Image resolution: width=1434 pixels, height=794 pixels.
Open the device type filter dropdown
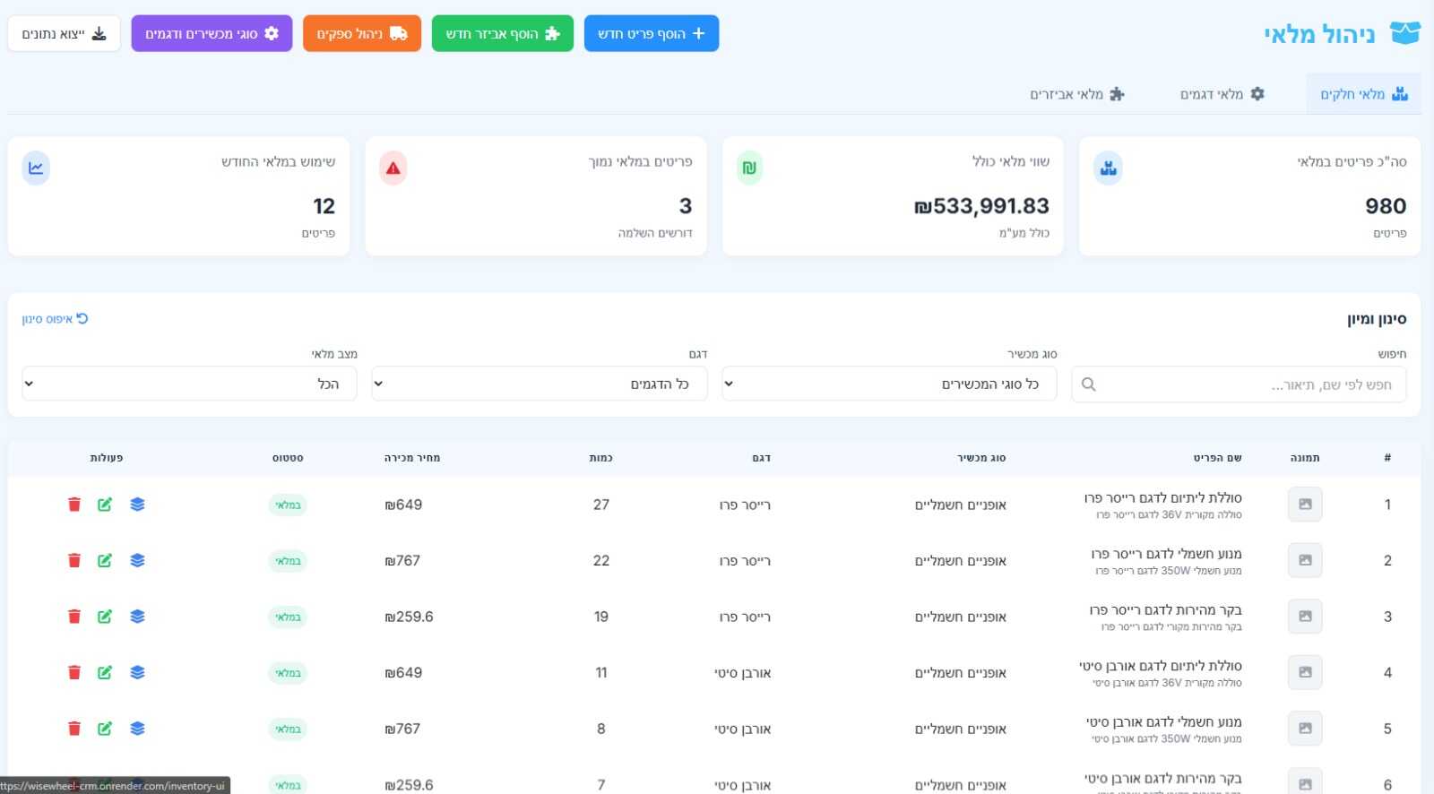tap(888, 384)
